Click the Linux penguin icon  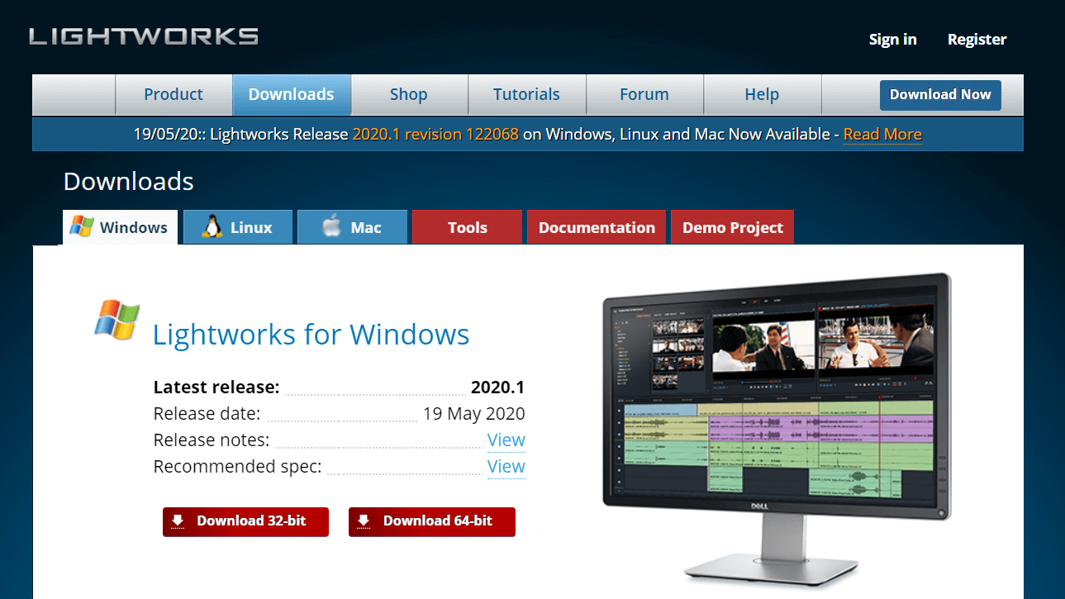pos(212,227)
